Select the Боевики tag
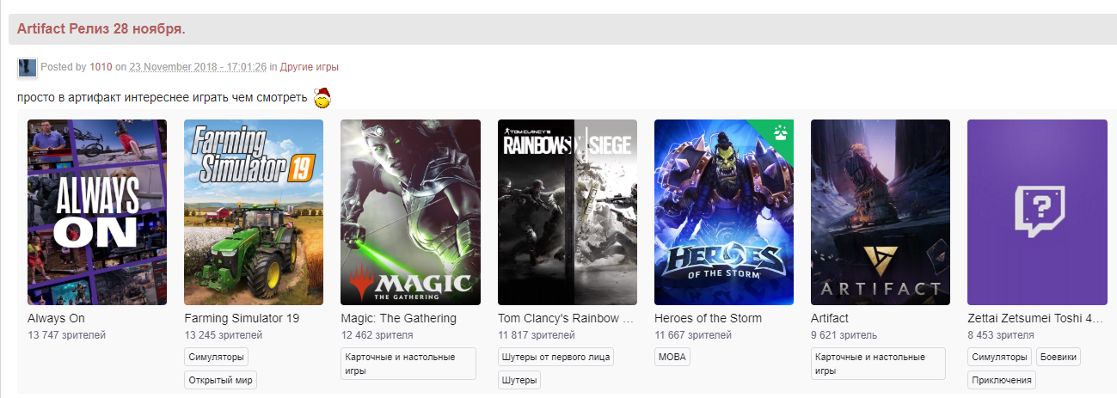This screenshot has width=1117, height=398. pyautogui.click(x=1058, y=357)
